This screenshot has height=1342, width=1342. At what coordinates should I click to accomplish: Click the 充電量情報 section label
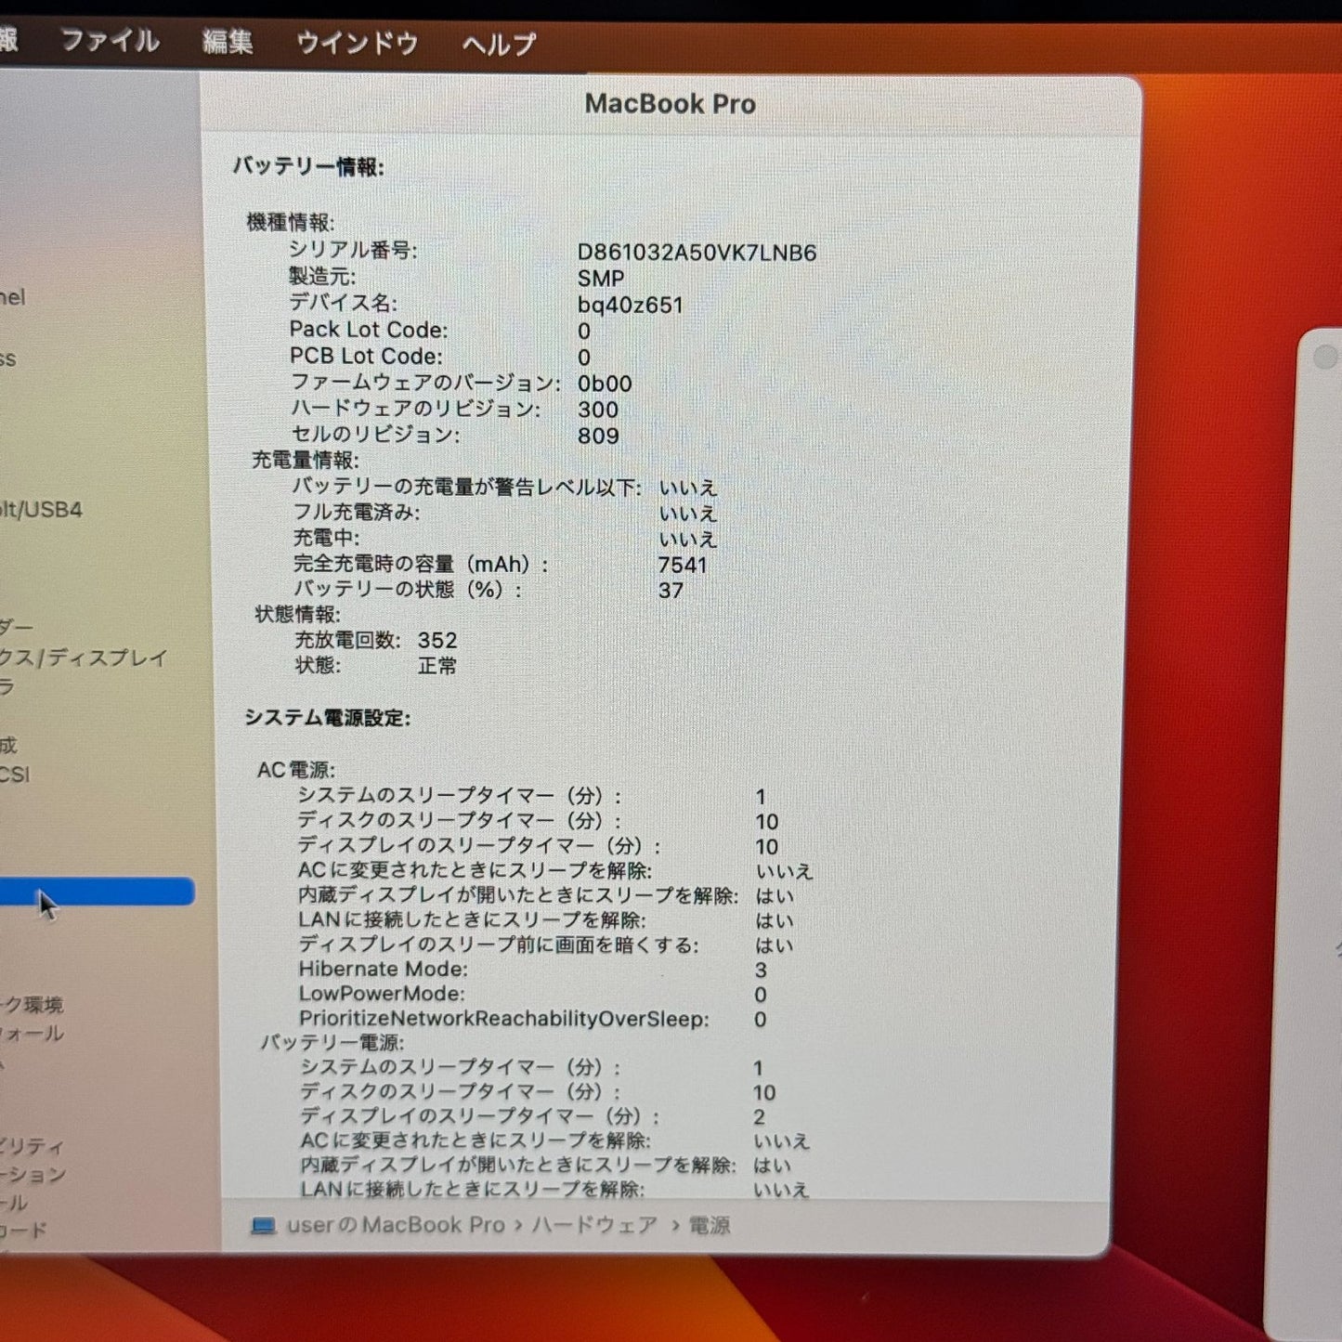click(x=305, y=461)
